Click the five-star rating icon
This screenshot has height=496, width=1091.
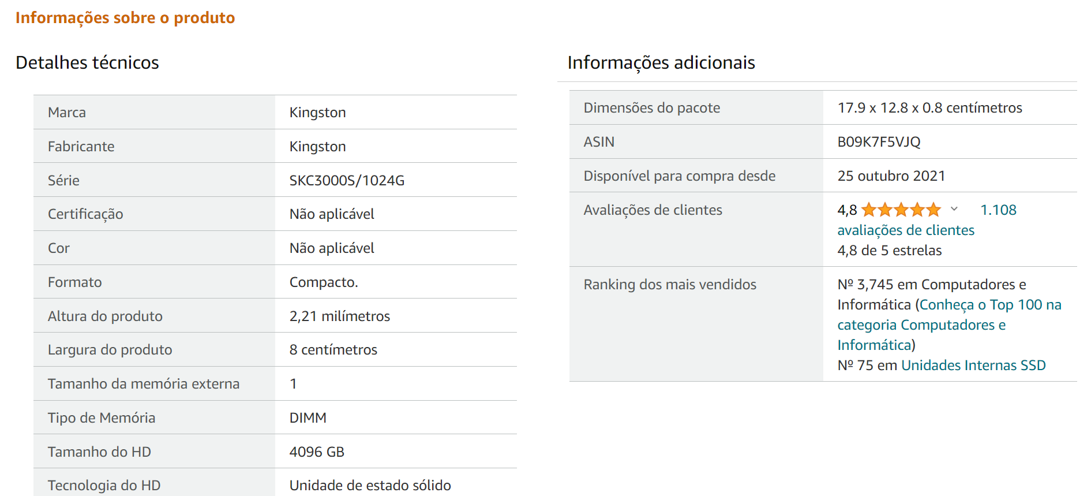pyautogui.click(x=901, y=210)
